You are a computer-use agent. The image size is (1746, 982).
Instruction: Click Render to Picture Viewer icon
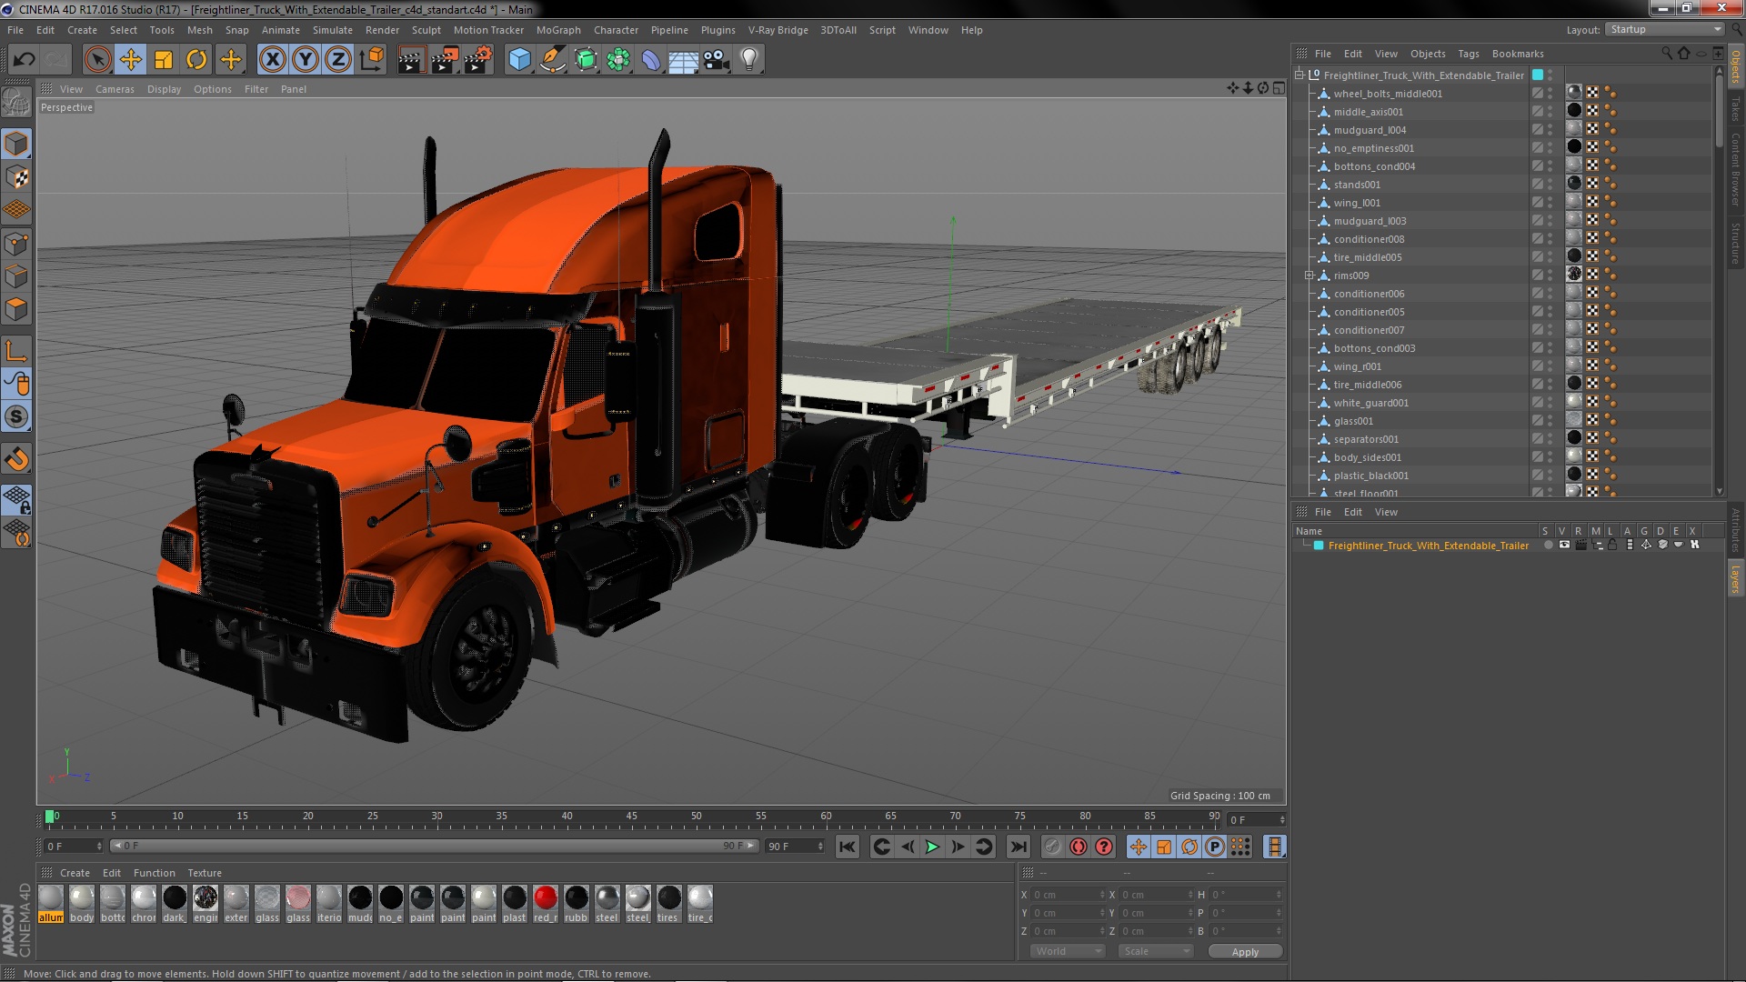point(445,60)
